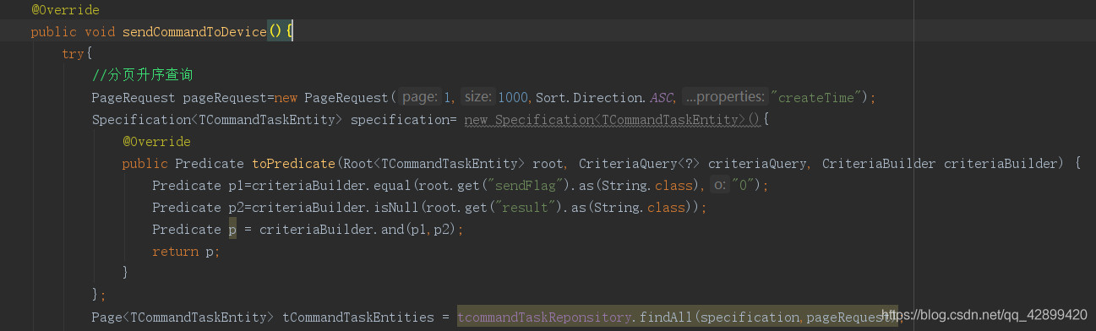Click the 'public void' keywords
The image size is (1096, 331).
(x=73, y=32)
